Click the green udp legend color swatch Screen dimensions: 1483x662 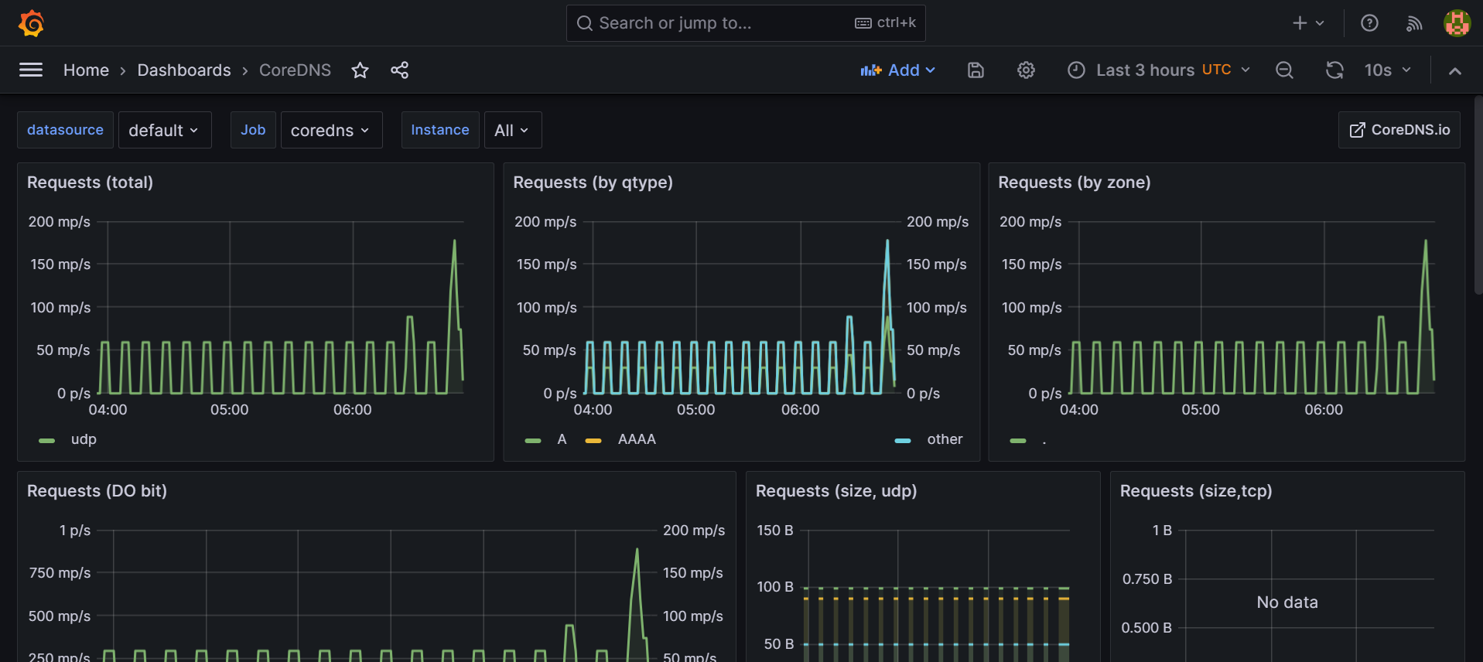[47, 440]
